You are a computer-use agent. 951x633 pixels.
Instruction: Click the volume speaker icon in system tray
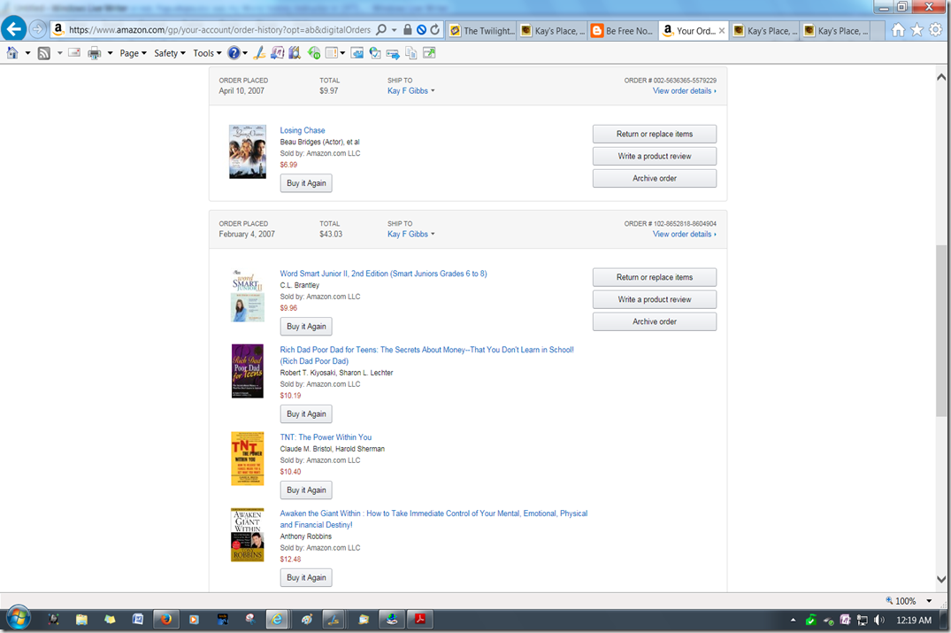coord(878,621)
